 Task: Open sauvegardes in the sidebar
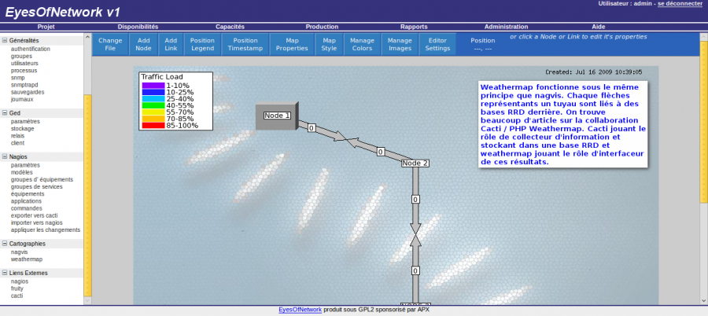point(28,92)
